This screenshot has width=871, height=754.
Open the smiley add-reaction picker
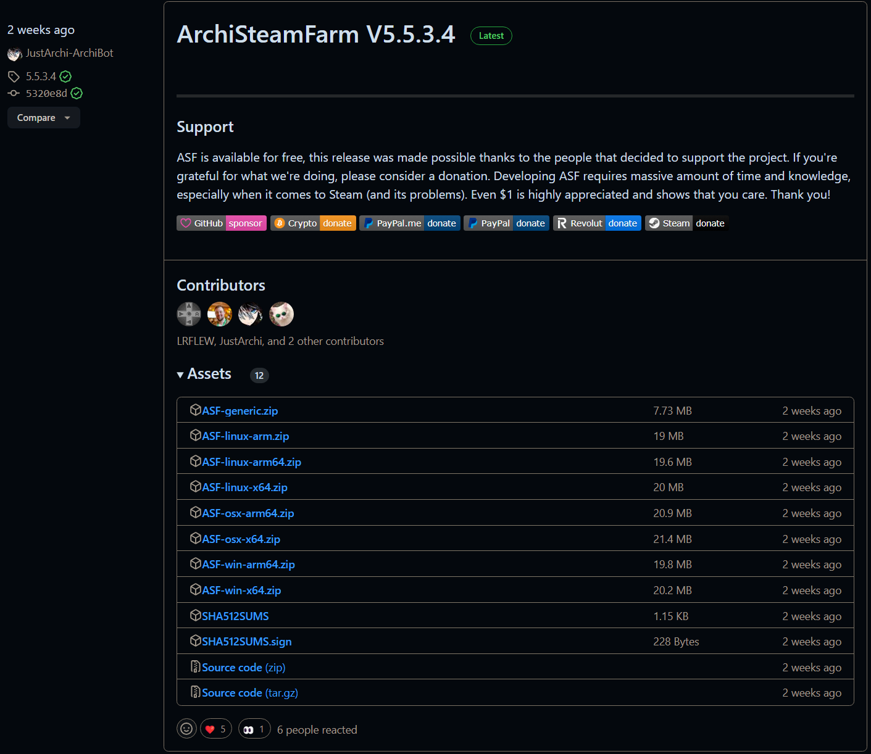(x=186, y=729)
